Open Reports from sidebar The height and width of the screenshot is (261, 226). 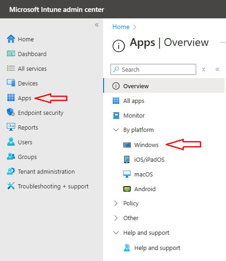pos(28,127)
